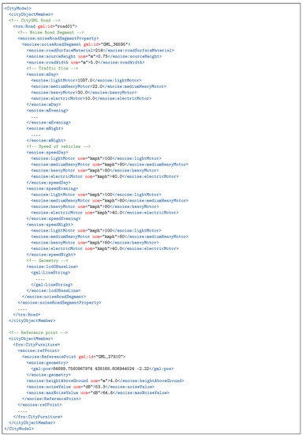Click the Reference point comment
The image size is (302, 435).
click(x=38, y=332)
